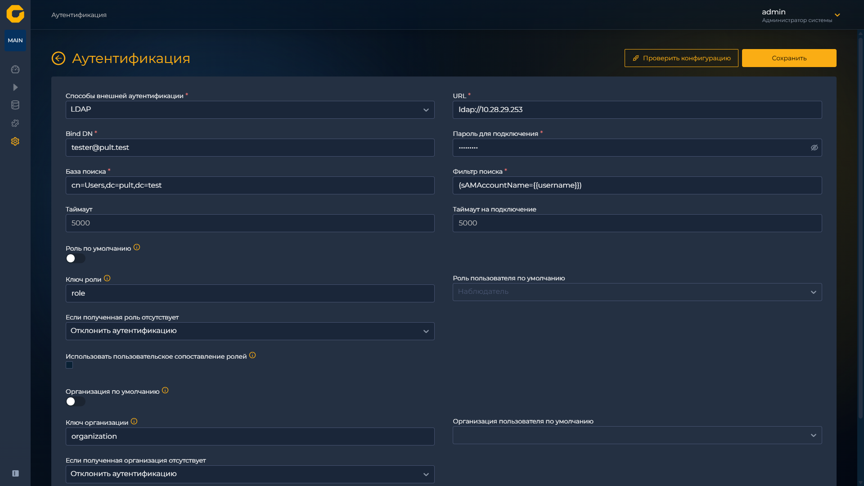This screenshot has height=486, width=864.
Task: Open the Если полученная роль отсутствует dropdown
Action: click(250, 331)
